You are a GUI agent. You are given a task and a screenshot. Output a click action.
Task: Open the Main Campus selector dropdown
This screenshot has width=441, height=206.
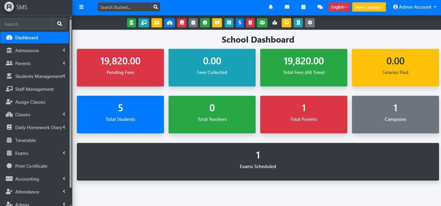369,7
